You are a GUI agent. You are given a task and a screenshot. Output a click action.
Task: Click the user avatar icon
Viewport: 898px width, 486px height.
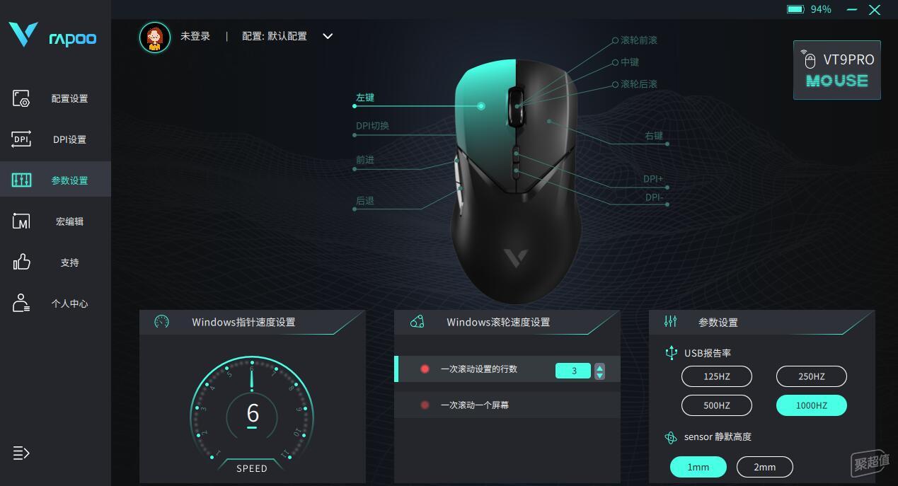pos(155,37)
